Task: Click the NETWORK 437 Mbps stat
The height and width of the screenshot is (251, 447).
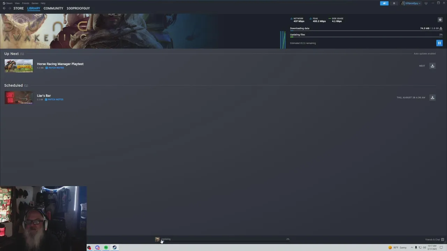Action: pyautogui.click(x=297, y=20)
